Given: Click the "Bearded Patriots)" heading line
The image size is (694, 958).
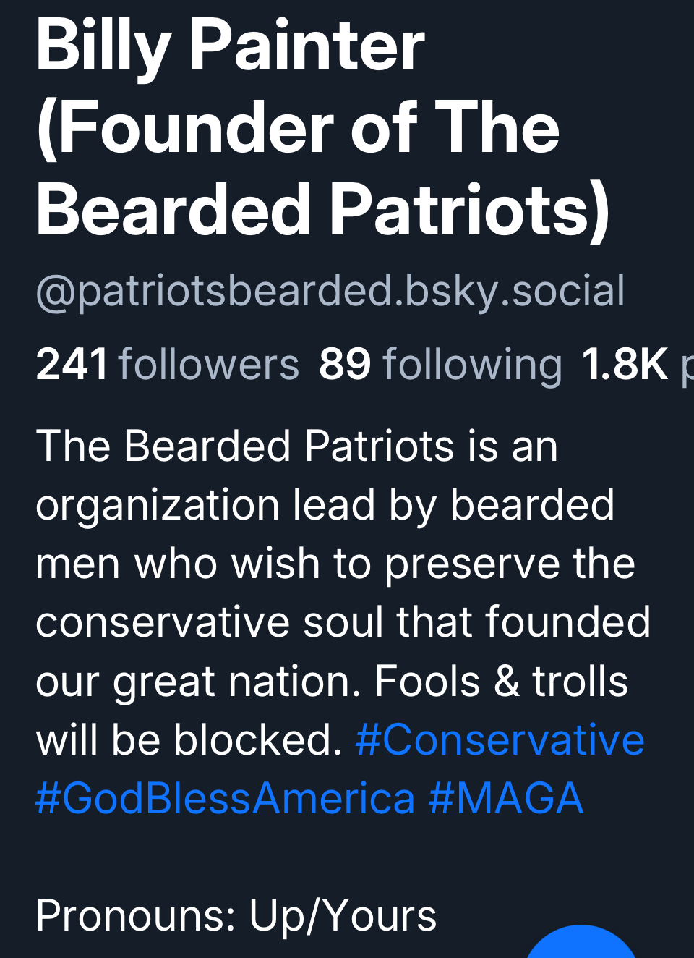Looking at the screenshot, I should (323, 210).
